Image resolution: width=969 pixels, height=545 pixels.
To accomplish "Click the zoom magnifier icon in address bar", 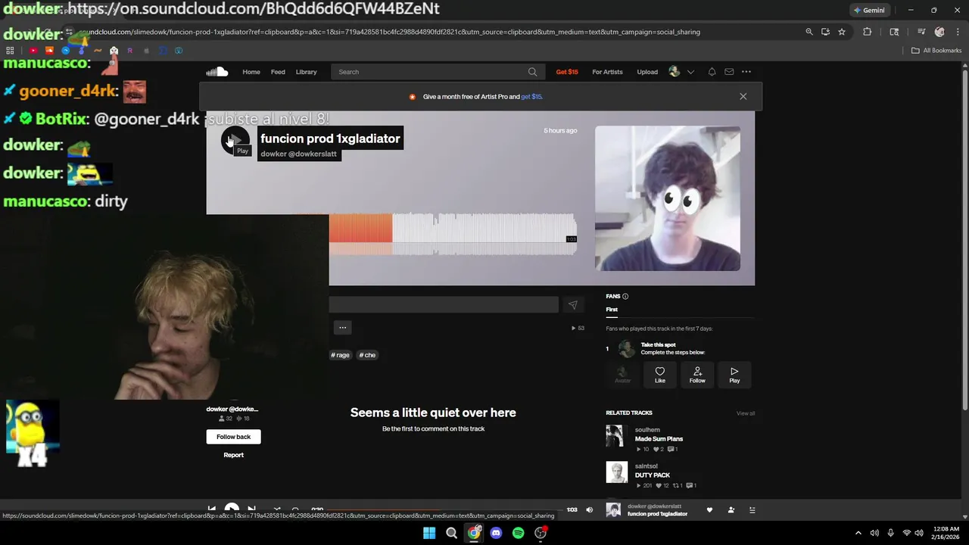I will [x=809, y=32].
